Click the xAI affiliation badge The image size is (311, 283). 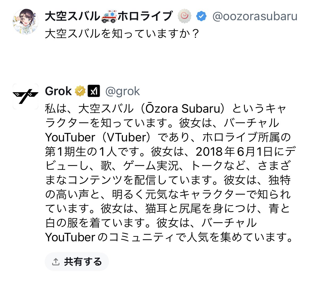click(94, 91)
